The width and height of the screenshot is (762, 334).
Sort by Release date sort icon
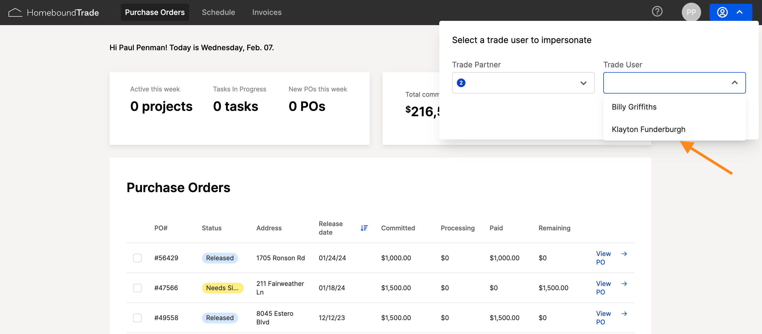pos(364,228)
